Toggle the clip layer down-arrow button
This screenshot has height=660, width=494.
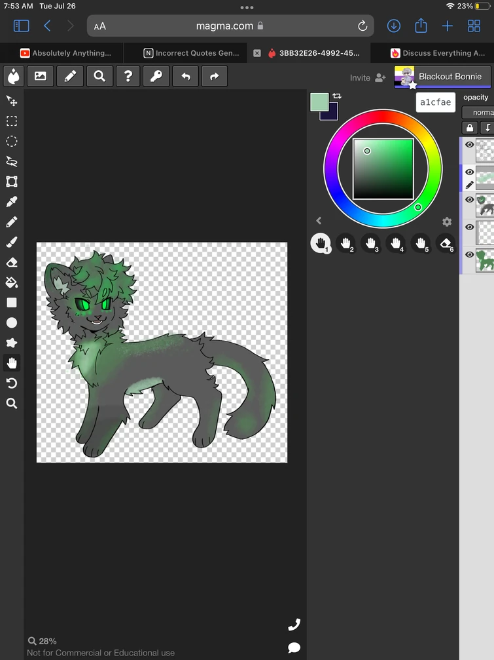[487, 128]
